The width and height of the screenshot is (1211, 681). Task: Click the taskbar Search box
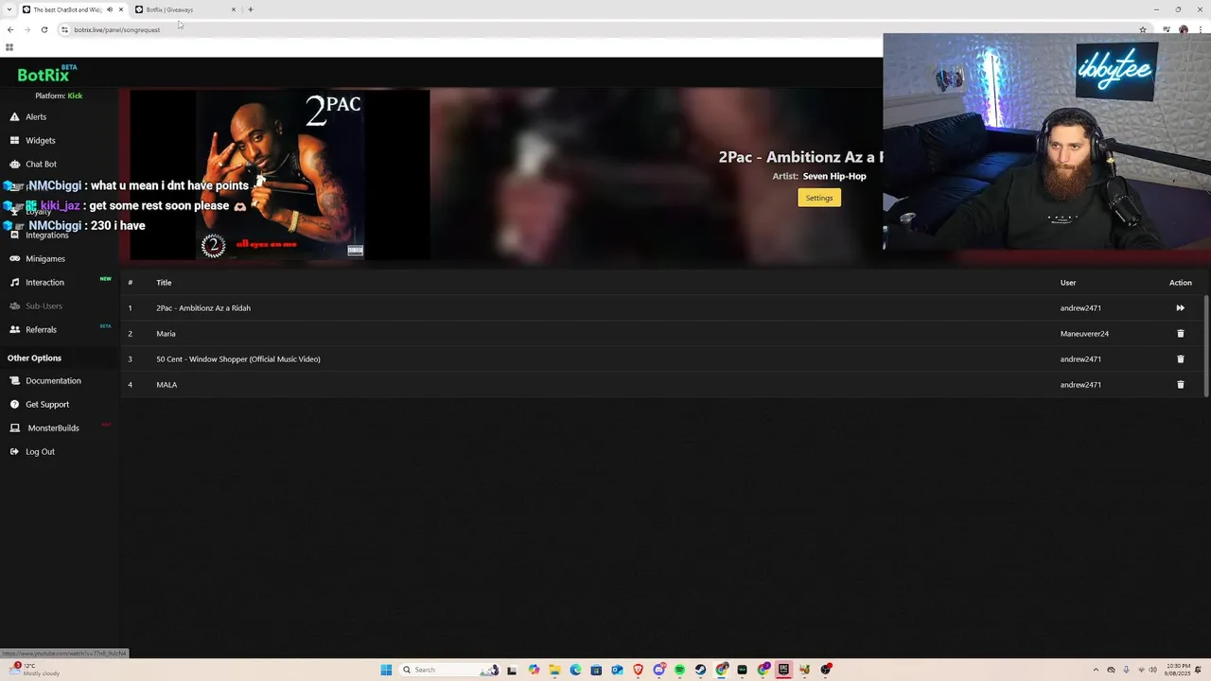coord(448,670)
